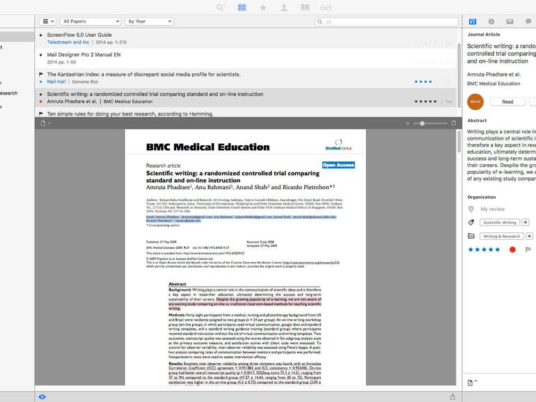Click the review pin icon
Screen dimensions: 536x402
(x=471, y=209)
